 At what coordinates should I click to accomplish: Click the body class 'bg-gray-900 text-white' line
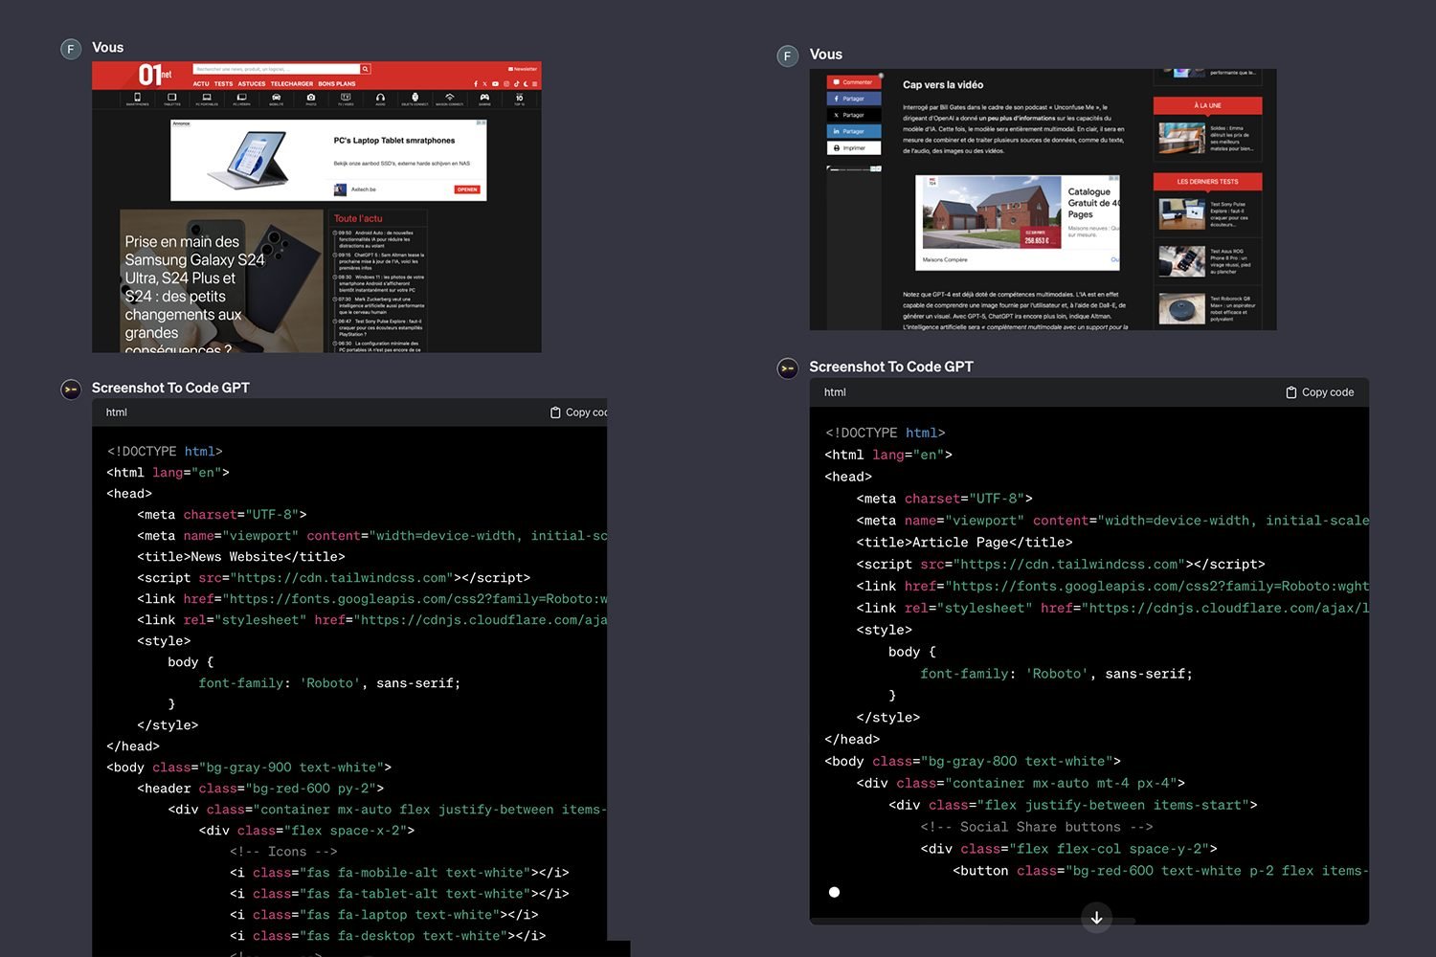249,768
